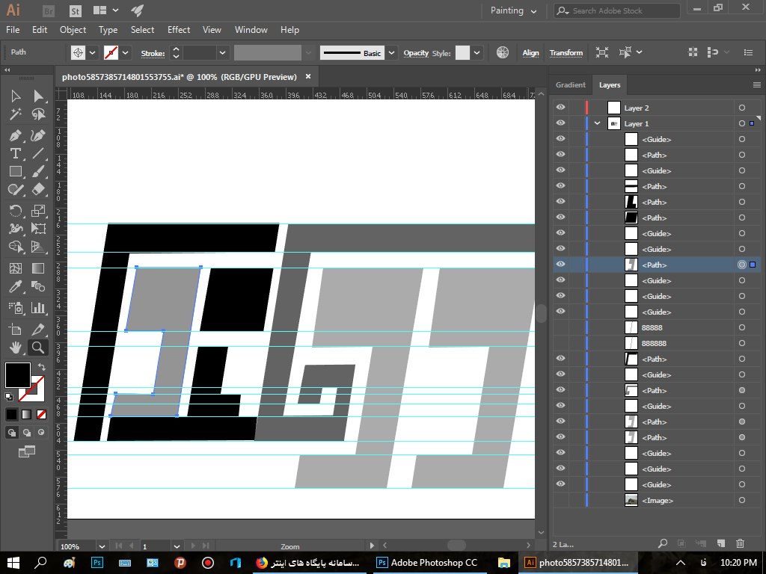
Task: Click the Transform link
Action: click(566, 53)
